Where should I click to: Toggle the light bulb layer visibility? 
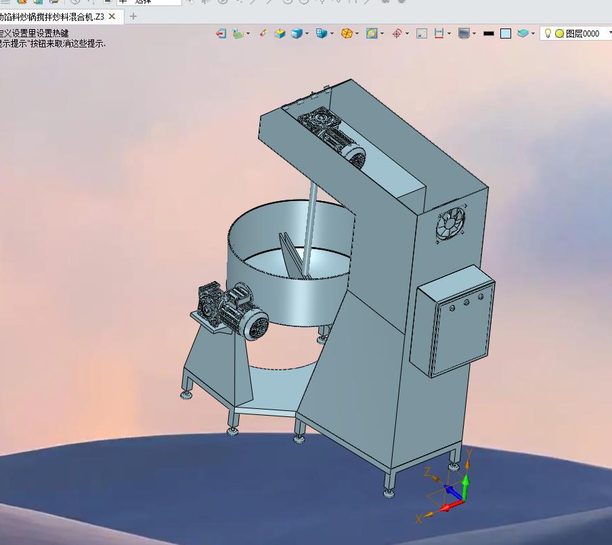(x=548, y=34)
